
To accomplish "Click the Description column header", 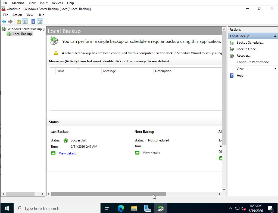I will tap(188, 71).
